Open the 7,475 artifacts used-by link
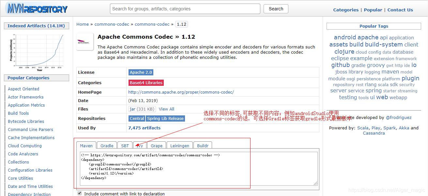Viewport: 428px width, 196px height. point(144,128)
